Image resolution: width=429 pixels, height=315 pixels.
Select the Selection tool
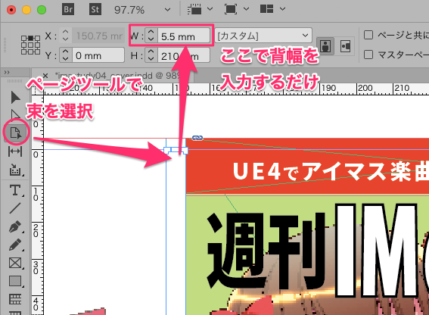click(15, 98)
